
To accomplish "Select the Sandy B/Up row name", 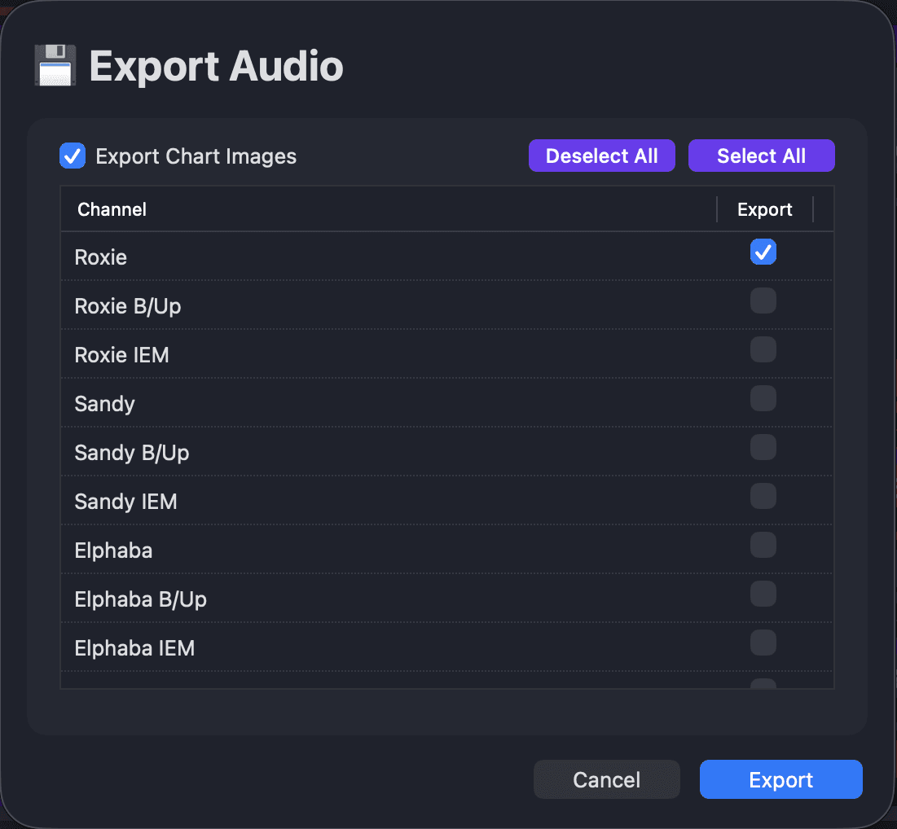I will tap(131, 453).
